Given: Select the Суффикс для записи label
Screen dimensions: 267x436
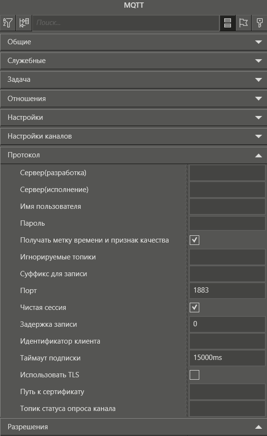Looking at the screenshot, I should [53, 274].
